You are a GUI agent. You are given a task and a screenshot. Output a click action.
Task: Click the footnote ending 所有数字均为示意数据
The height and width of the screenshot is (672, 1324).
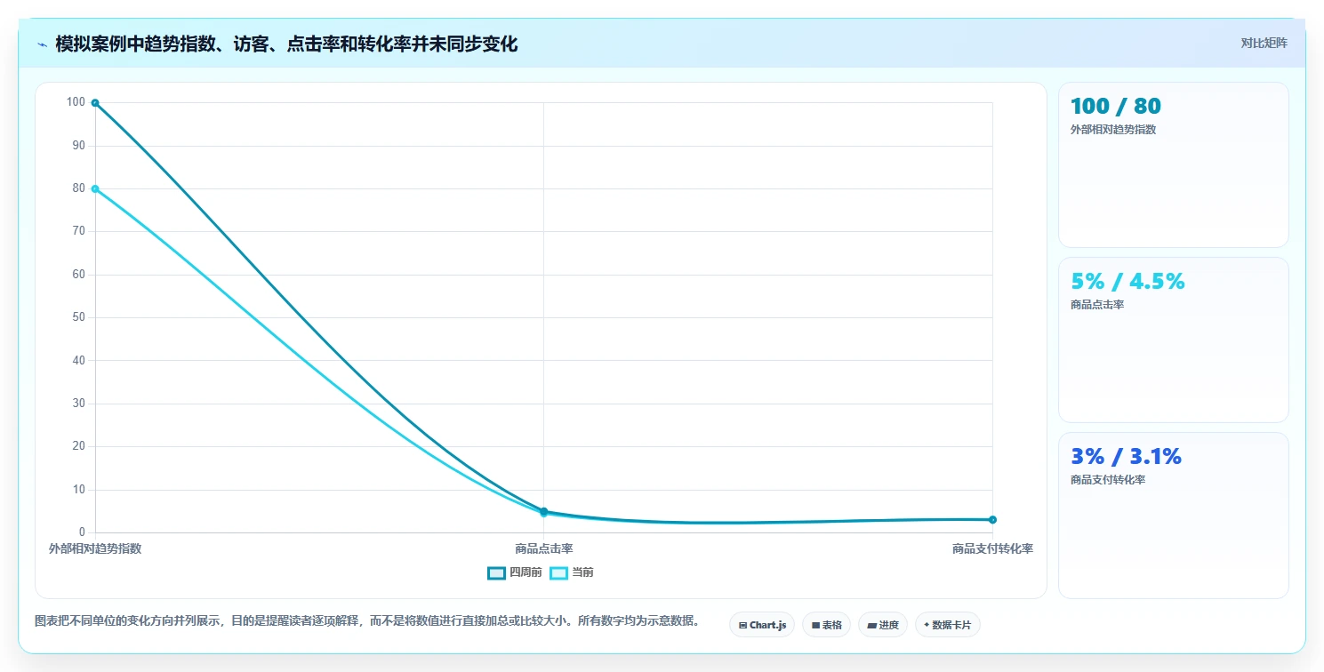click(367, 620)
